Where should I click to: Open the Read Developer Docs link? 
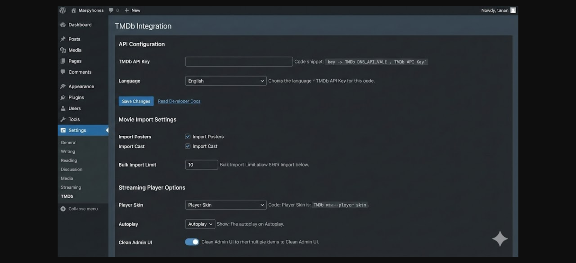(179, 101)
